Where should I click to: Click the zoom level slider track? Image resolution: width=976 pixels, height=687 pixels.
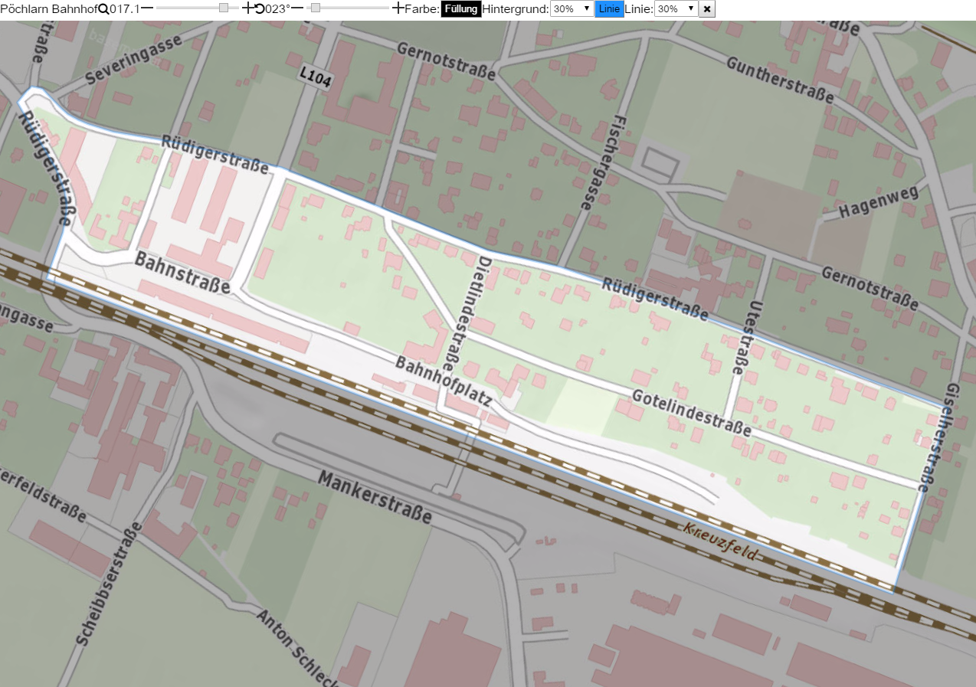point(198,8)
